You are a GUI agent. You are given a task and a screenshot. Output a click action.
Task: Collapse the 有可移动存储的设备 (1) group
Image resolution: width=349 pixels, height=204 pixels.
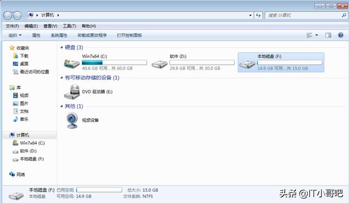[x=62, y=78]
